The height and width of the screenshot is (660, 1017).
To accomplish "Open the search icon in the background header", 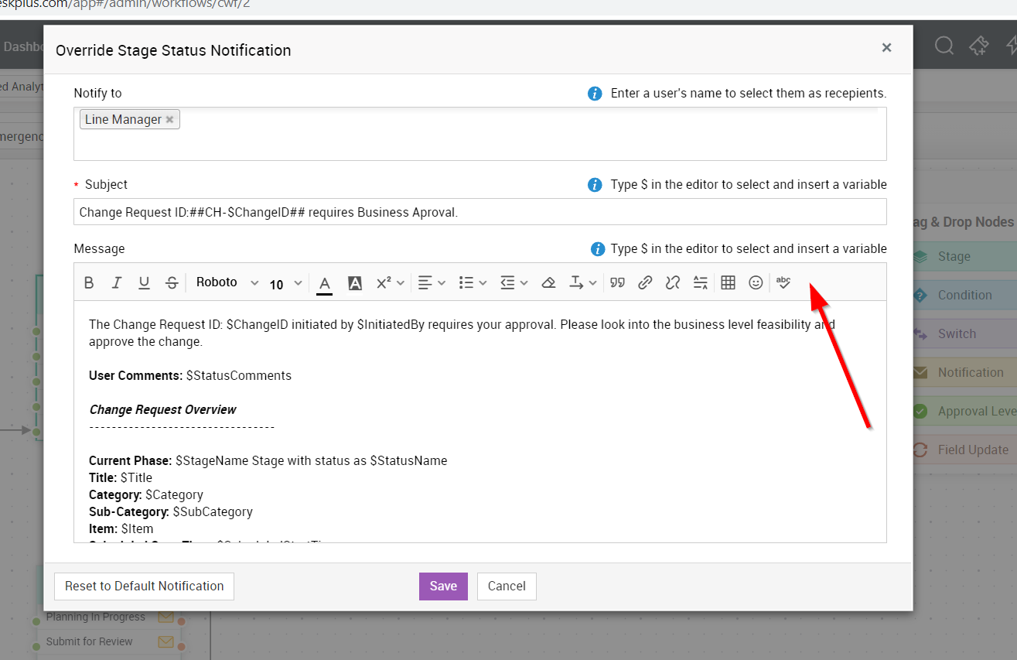I will 944,46.
